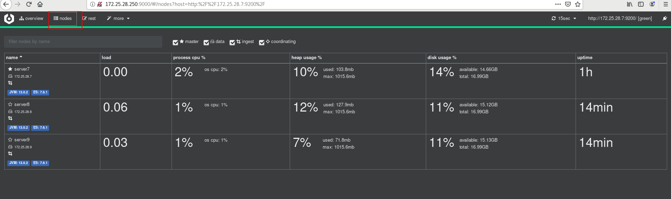Click the data disk icon beside 172.25.28.7

point(10,76)
